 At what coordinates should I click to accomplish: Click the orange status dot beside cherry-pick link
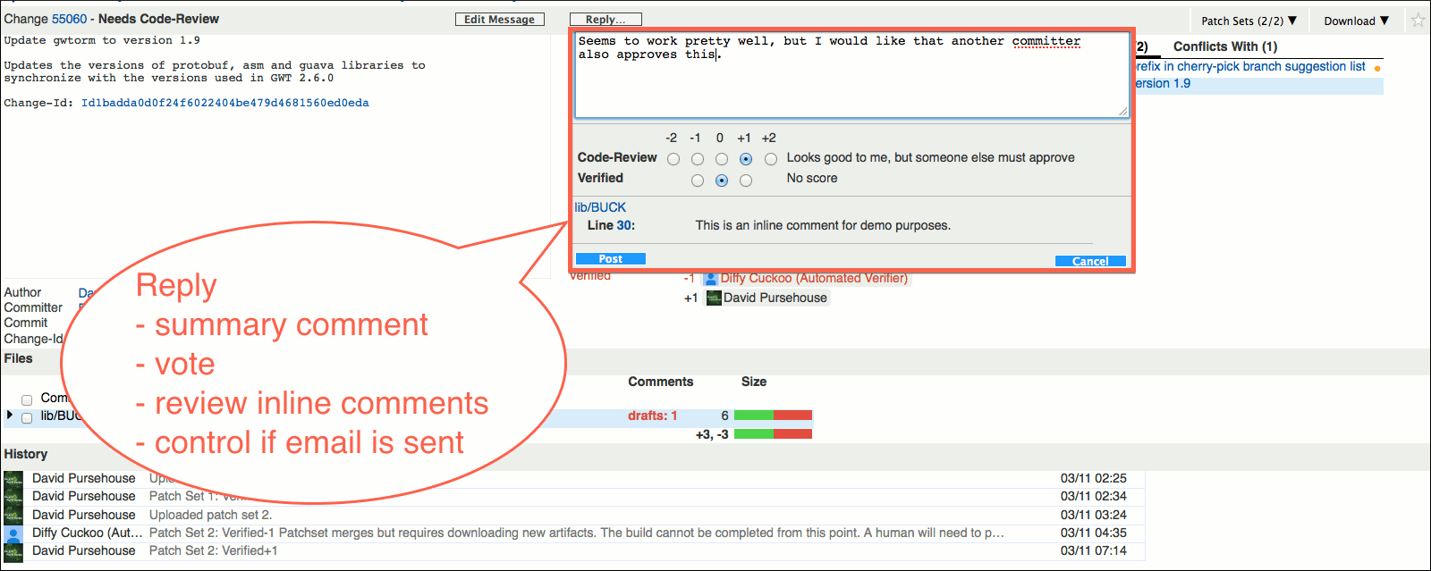click(1377, 68)
